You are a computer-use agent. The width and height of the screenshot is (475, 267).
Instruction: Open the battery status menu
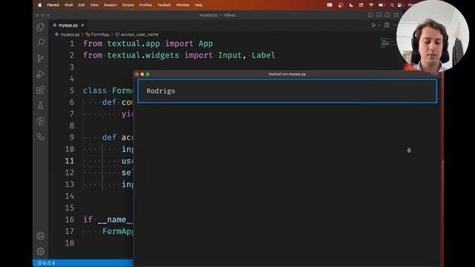click(x=381, y=5)
